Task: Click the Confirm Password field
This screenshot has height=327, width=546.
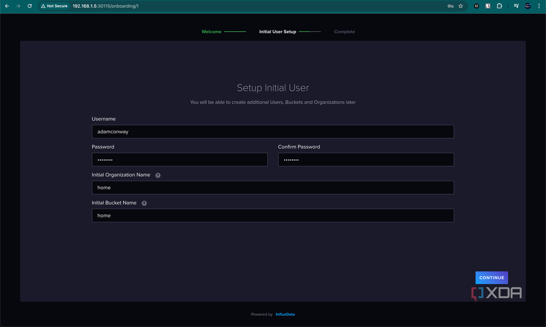Action: point(366,160)
